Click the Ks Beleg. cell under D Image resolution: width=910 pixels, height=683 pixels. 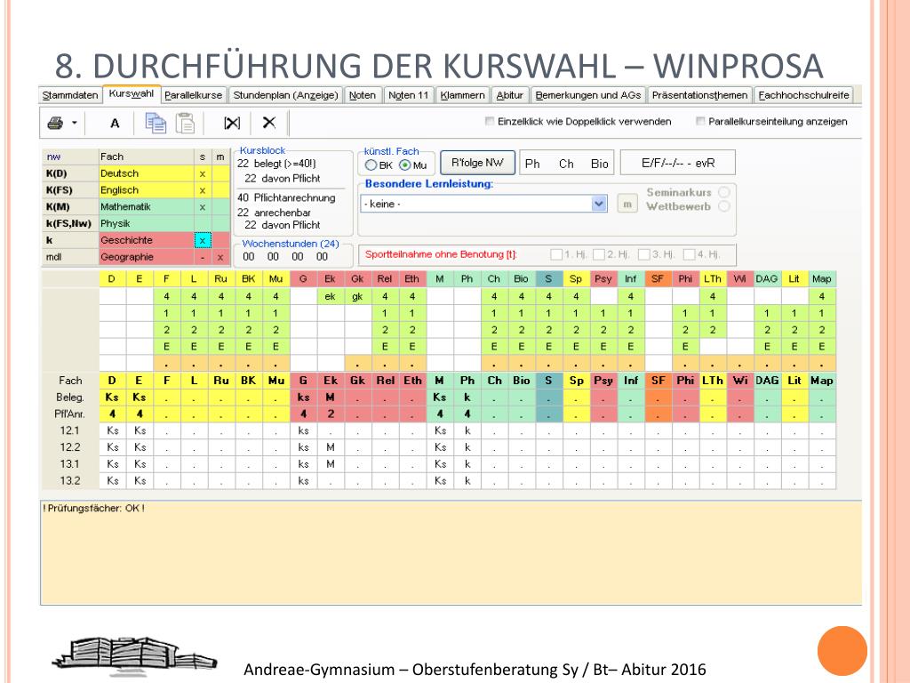pyautogui.click(x=112, y=398)
